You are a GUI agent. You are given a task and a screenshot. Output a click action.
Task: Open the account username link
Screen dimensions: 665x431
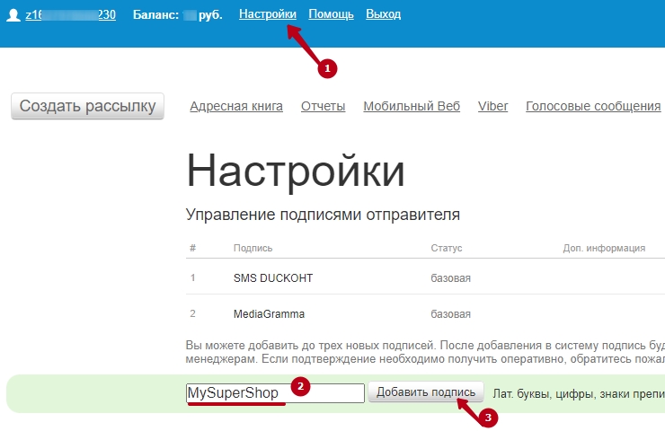coord(70,14)
